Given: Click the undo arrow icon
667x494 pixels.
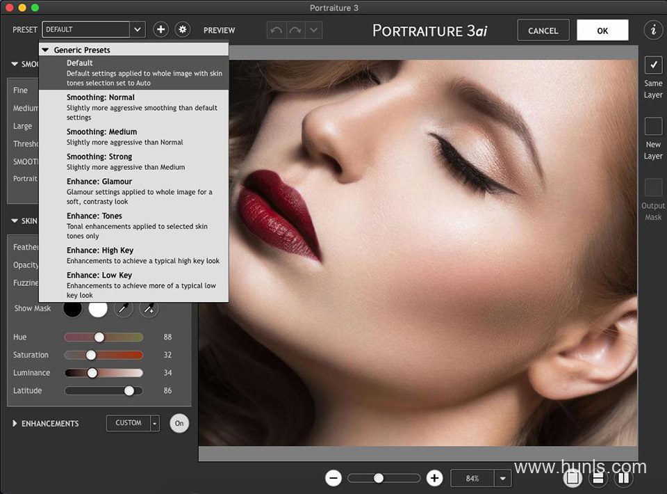Looking at the screenshot, I should pos(276,30).
